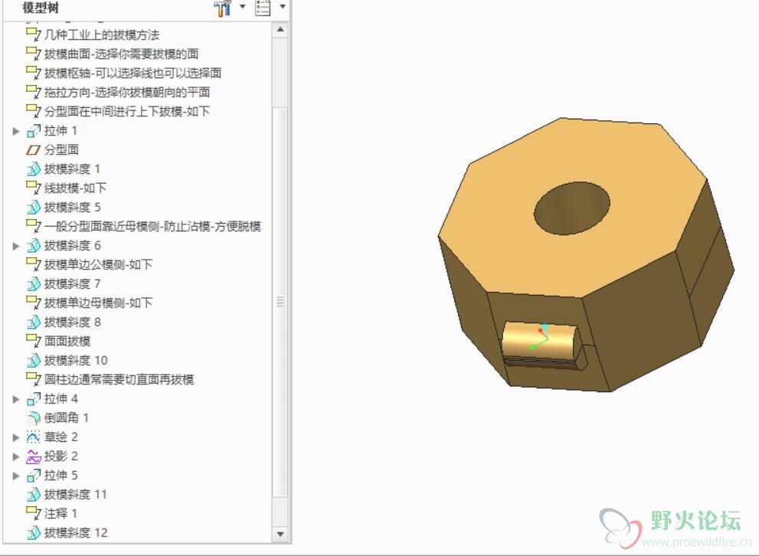Screen dimensions: 759x556
Task: Open dropdown arrow beside settings hammer icon
Action: pyautogui.click(x=243, y=7)
